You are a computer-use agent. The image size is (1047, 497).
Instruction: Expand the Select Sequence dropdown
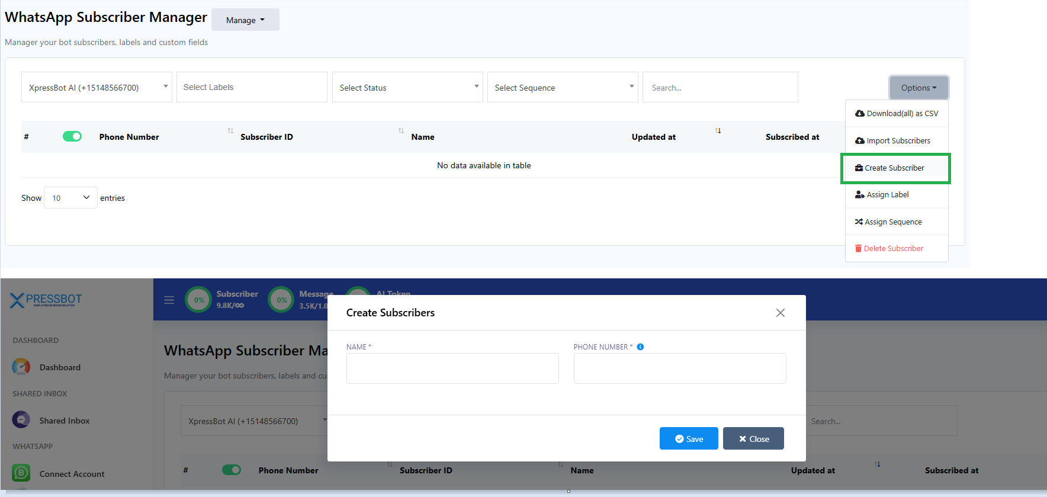click(x=563, y=88)
